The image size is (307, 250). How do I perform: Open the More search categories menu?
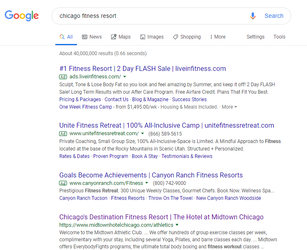(218, 36)
